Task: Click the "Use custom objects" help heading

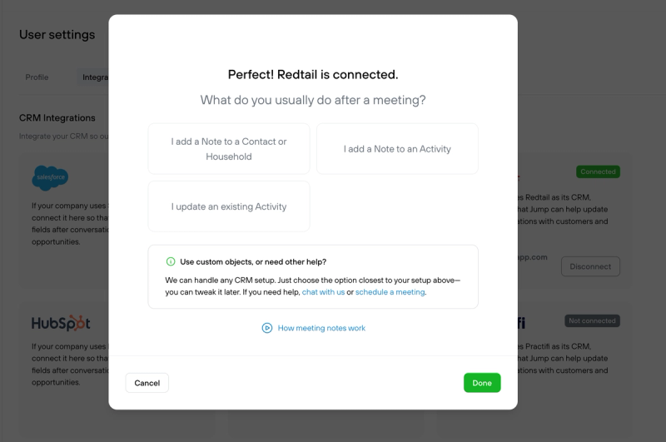Action: tap(253, 261)
